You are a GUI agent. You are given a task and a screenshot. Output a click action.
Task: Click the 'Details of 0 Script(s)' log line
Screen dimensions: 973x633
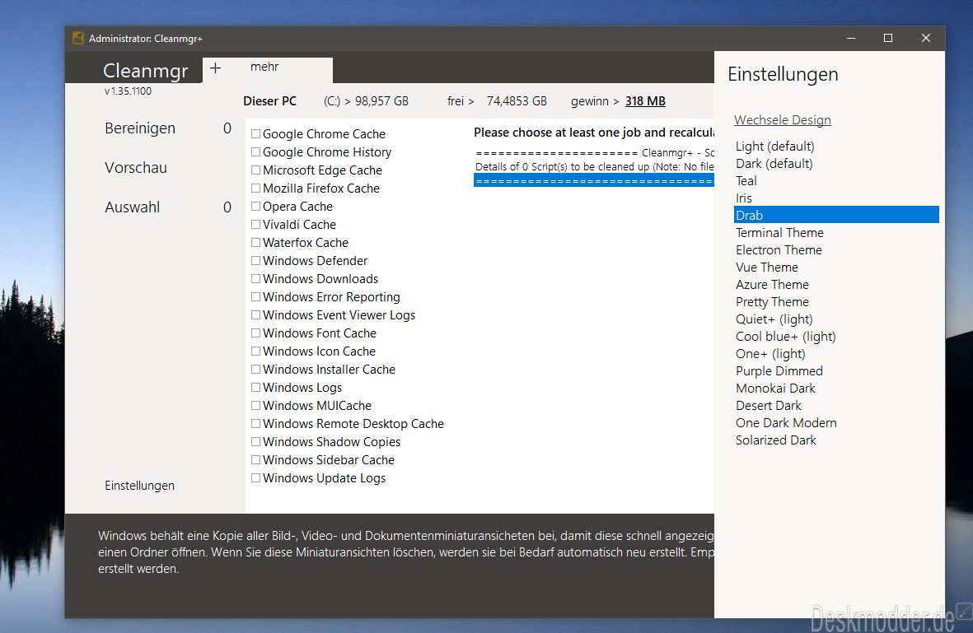tap(594, 167)
